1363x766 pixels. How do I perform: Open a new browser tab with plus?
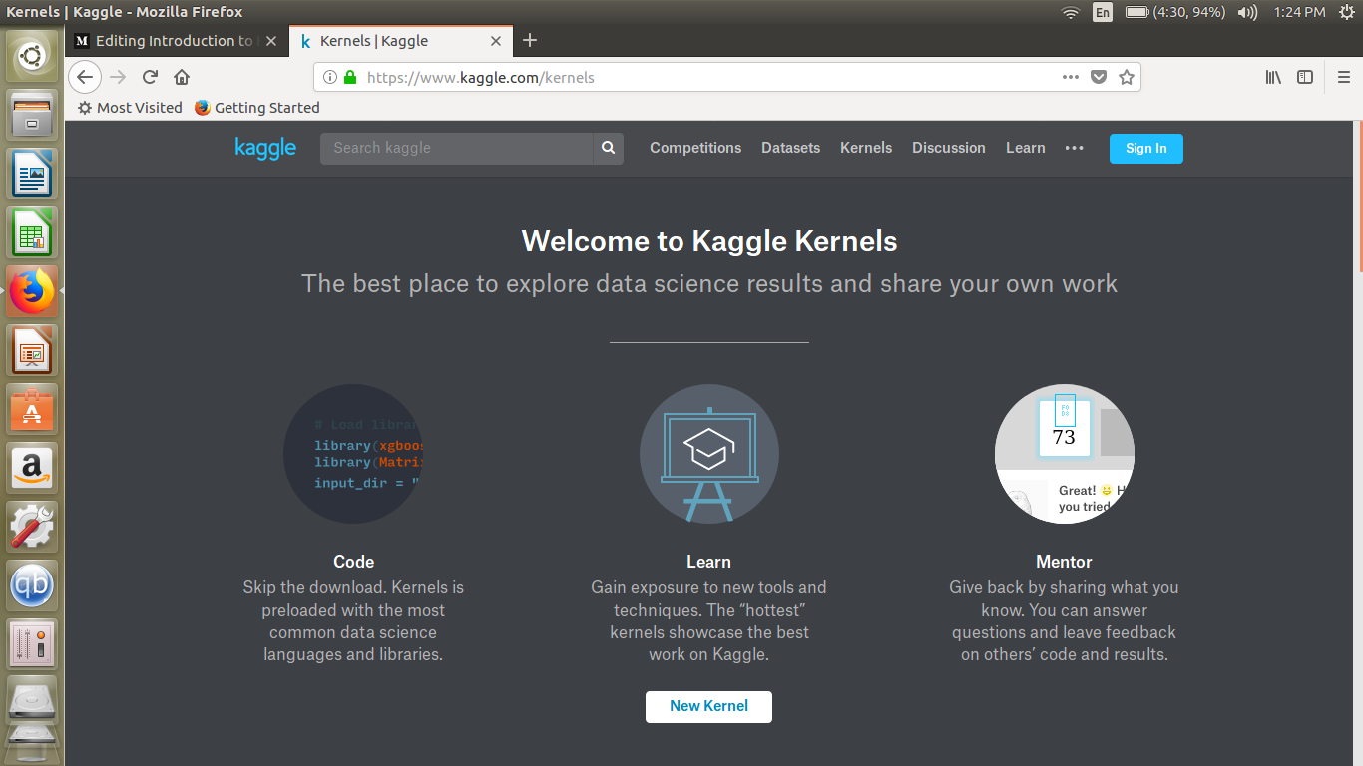[530, 41]
